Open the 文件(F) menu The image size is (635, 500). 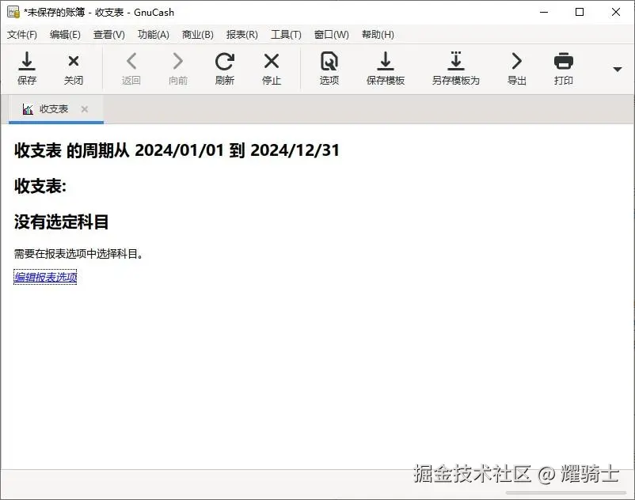(22, 35)
